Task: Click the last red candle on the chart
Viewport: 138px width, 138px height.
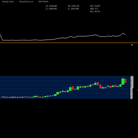Action: 126,81
